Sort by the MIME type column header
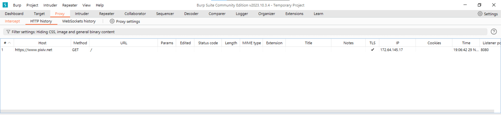The image size is (501, 115). 252,43
